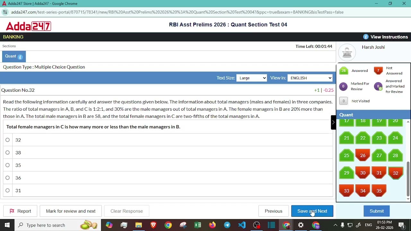
Task: Navigate to question 25 in palette
Action: pyautogui.click(x=346, y=156)
